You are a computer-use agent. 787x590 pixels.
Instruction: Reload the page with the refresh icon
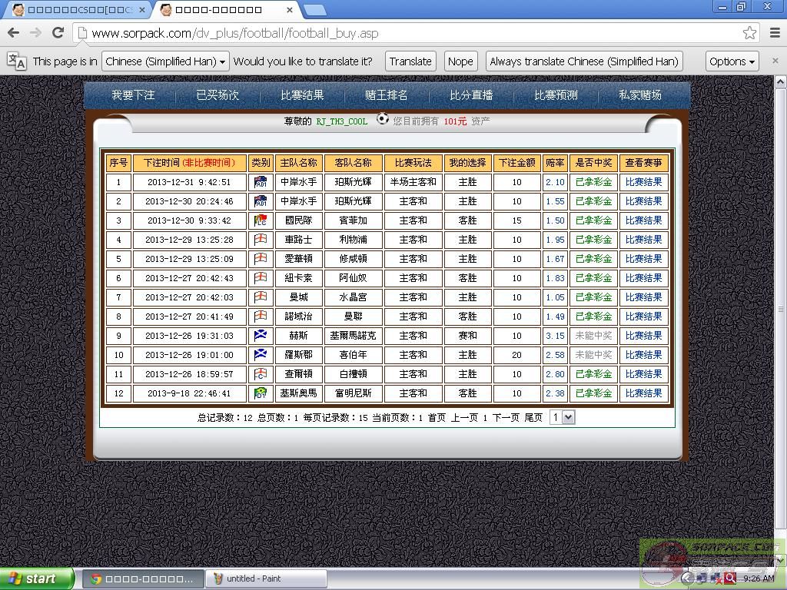(58, 33)
